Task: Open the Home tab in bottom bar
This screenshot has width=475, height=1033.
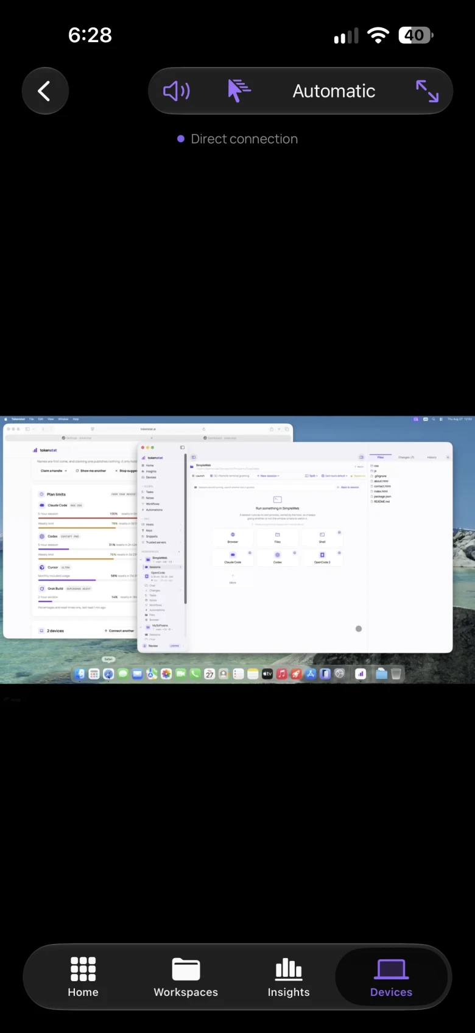Action: pyautogui.click(x=83, y=977)
